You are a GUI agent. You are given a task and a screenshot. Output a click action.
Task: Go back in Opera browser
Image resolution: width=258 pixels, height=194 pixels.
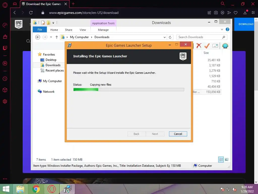pyautogui.click(x=15, y=13)
